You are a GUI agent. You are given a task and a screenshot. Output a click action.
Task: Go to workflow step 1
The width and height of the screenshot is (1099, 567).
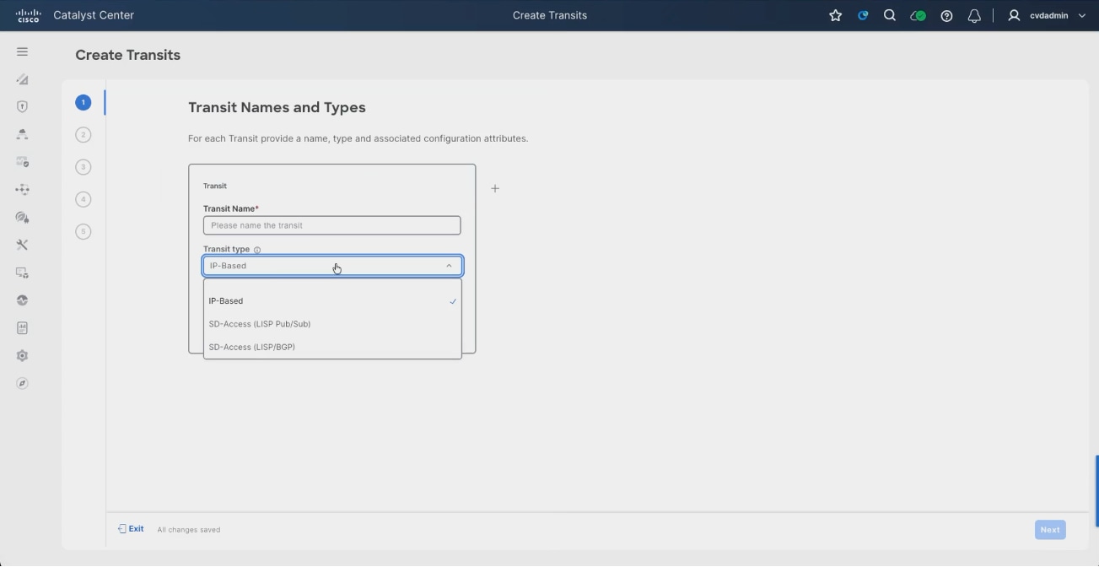pos(83,102)
